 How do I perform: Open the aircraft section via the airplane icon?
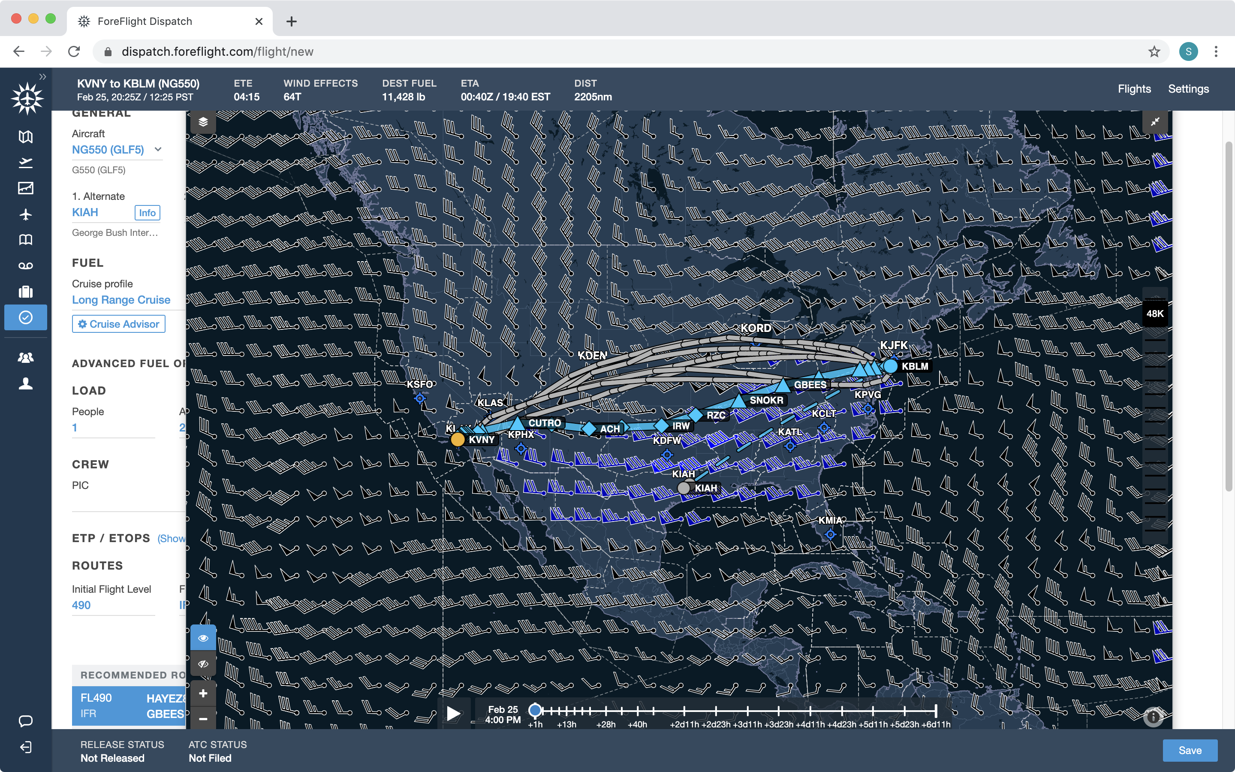point(26,214)
